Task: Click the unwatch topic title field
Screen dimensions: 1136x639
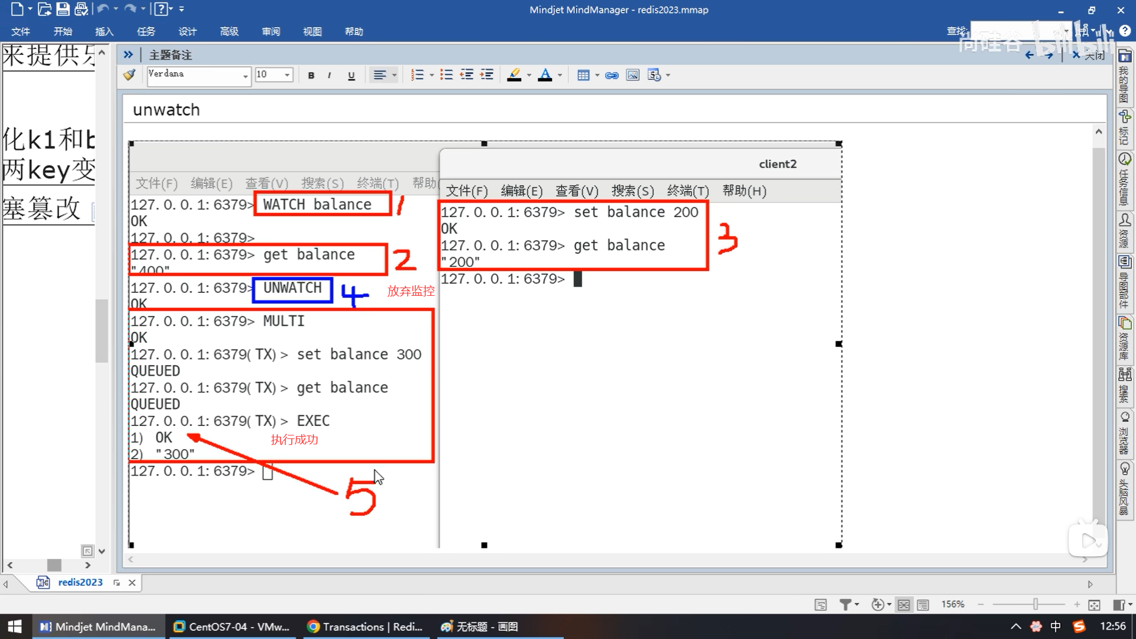Action: tap(166, 110)
